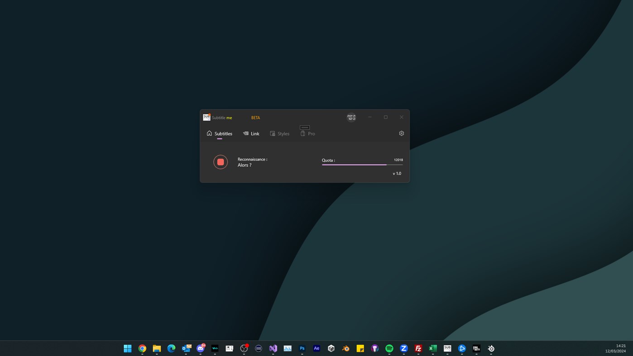The height and width of the screenshot is (356, 633).
Task: Click the home icon next to Subtitles
Action: [209, 133]
